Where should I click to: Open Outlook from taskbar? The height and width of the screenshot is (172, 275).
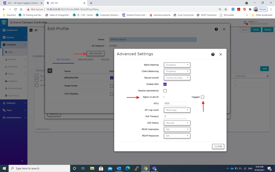(119, 168)
